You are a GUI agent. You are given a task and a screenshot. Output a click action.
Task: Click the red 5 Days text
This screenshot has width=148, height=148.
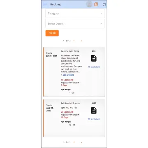point(64,85)
